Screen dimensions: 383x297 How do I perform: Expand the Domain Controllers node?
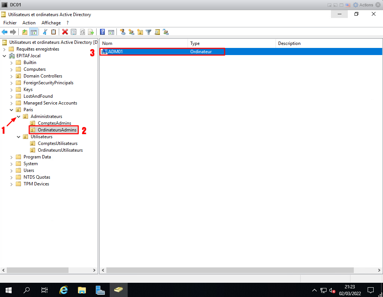(x=11, y=76)
